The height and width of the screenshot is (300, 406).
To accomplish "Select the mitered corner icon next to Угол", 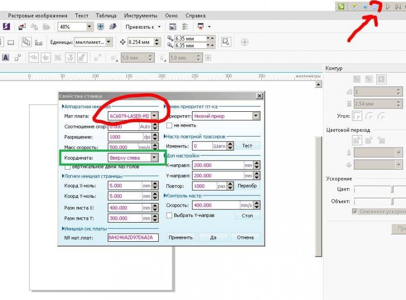I will click(x=356, y=116).
